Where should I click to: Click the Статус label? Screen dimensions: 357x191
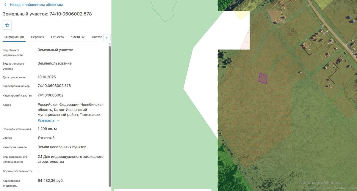(7, 138)
